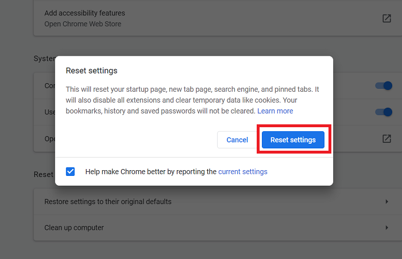This screenshot has height=259, width=402.
Task: Click the Open Chrome Web Store subtitle
Action: [x=83, y=24]
